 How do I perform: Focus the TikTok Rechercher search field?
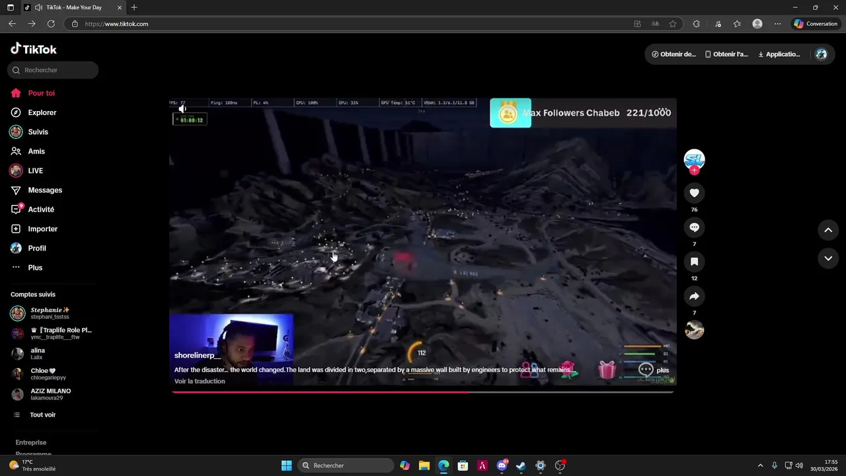(x=53, y=70)
